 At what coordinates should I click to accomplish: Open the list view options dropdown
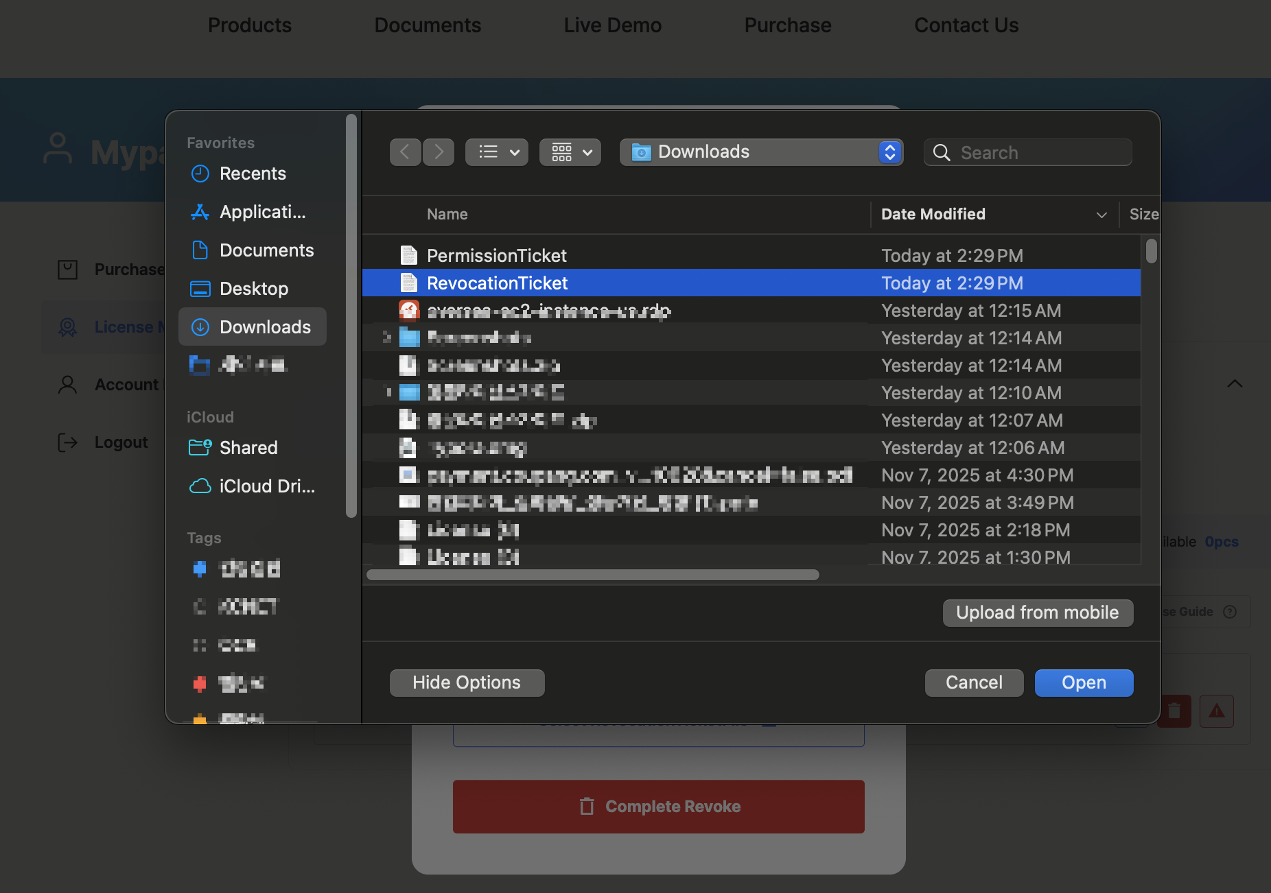tap(497, 152)
